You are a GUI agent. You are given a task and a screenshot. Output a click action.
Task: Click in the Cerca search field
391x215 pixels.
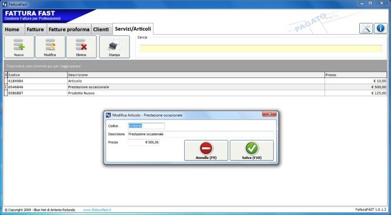(x=261, y=48)
